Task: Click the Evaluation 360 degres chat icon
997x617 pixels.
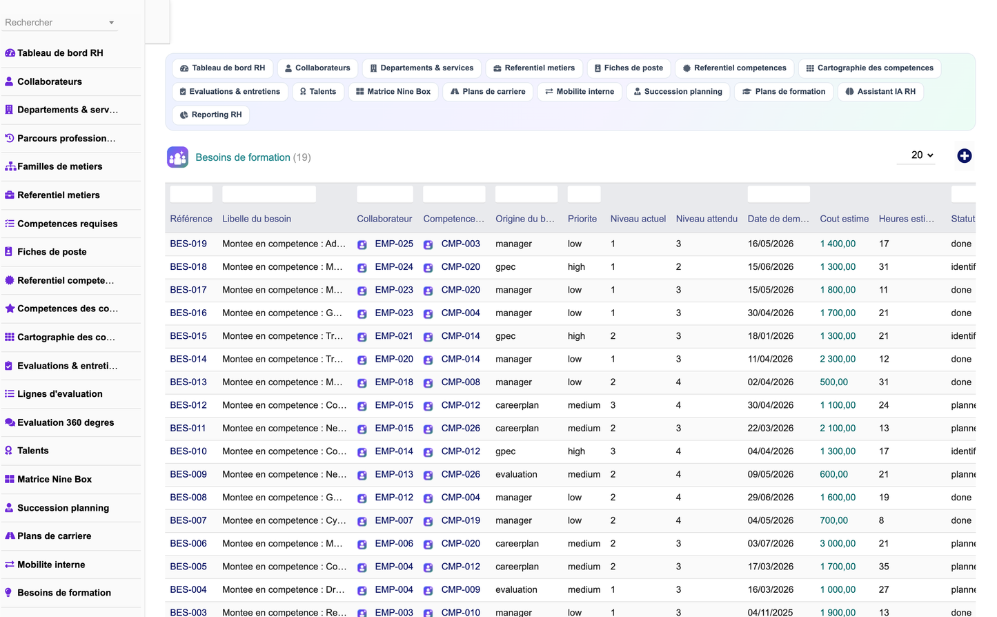Action: [x=10, y=422]
